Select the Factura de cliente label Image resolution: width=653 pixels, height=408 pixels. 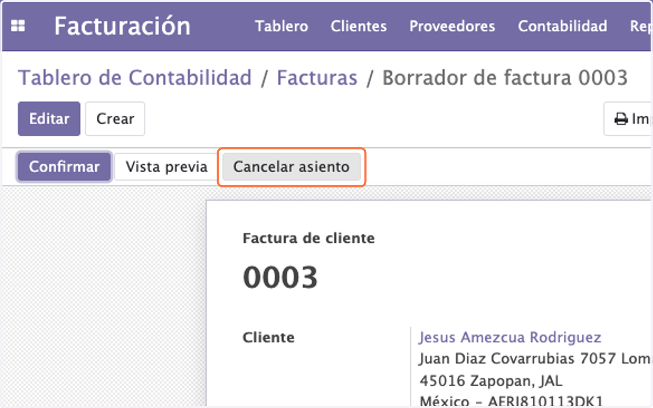(309, 238)
